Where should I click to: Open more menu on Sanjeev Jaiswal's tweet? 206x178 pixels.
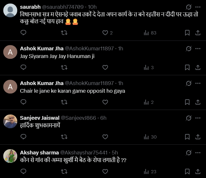click(x=198, y=118)
